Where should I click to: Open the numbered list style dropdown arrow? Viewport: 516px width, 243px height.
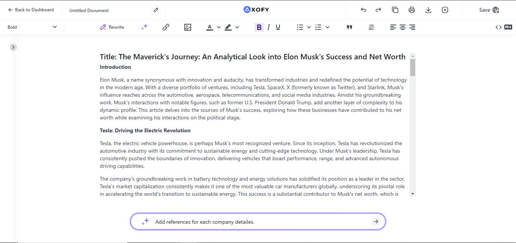(328, 27)
